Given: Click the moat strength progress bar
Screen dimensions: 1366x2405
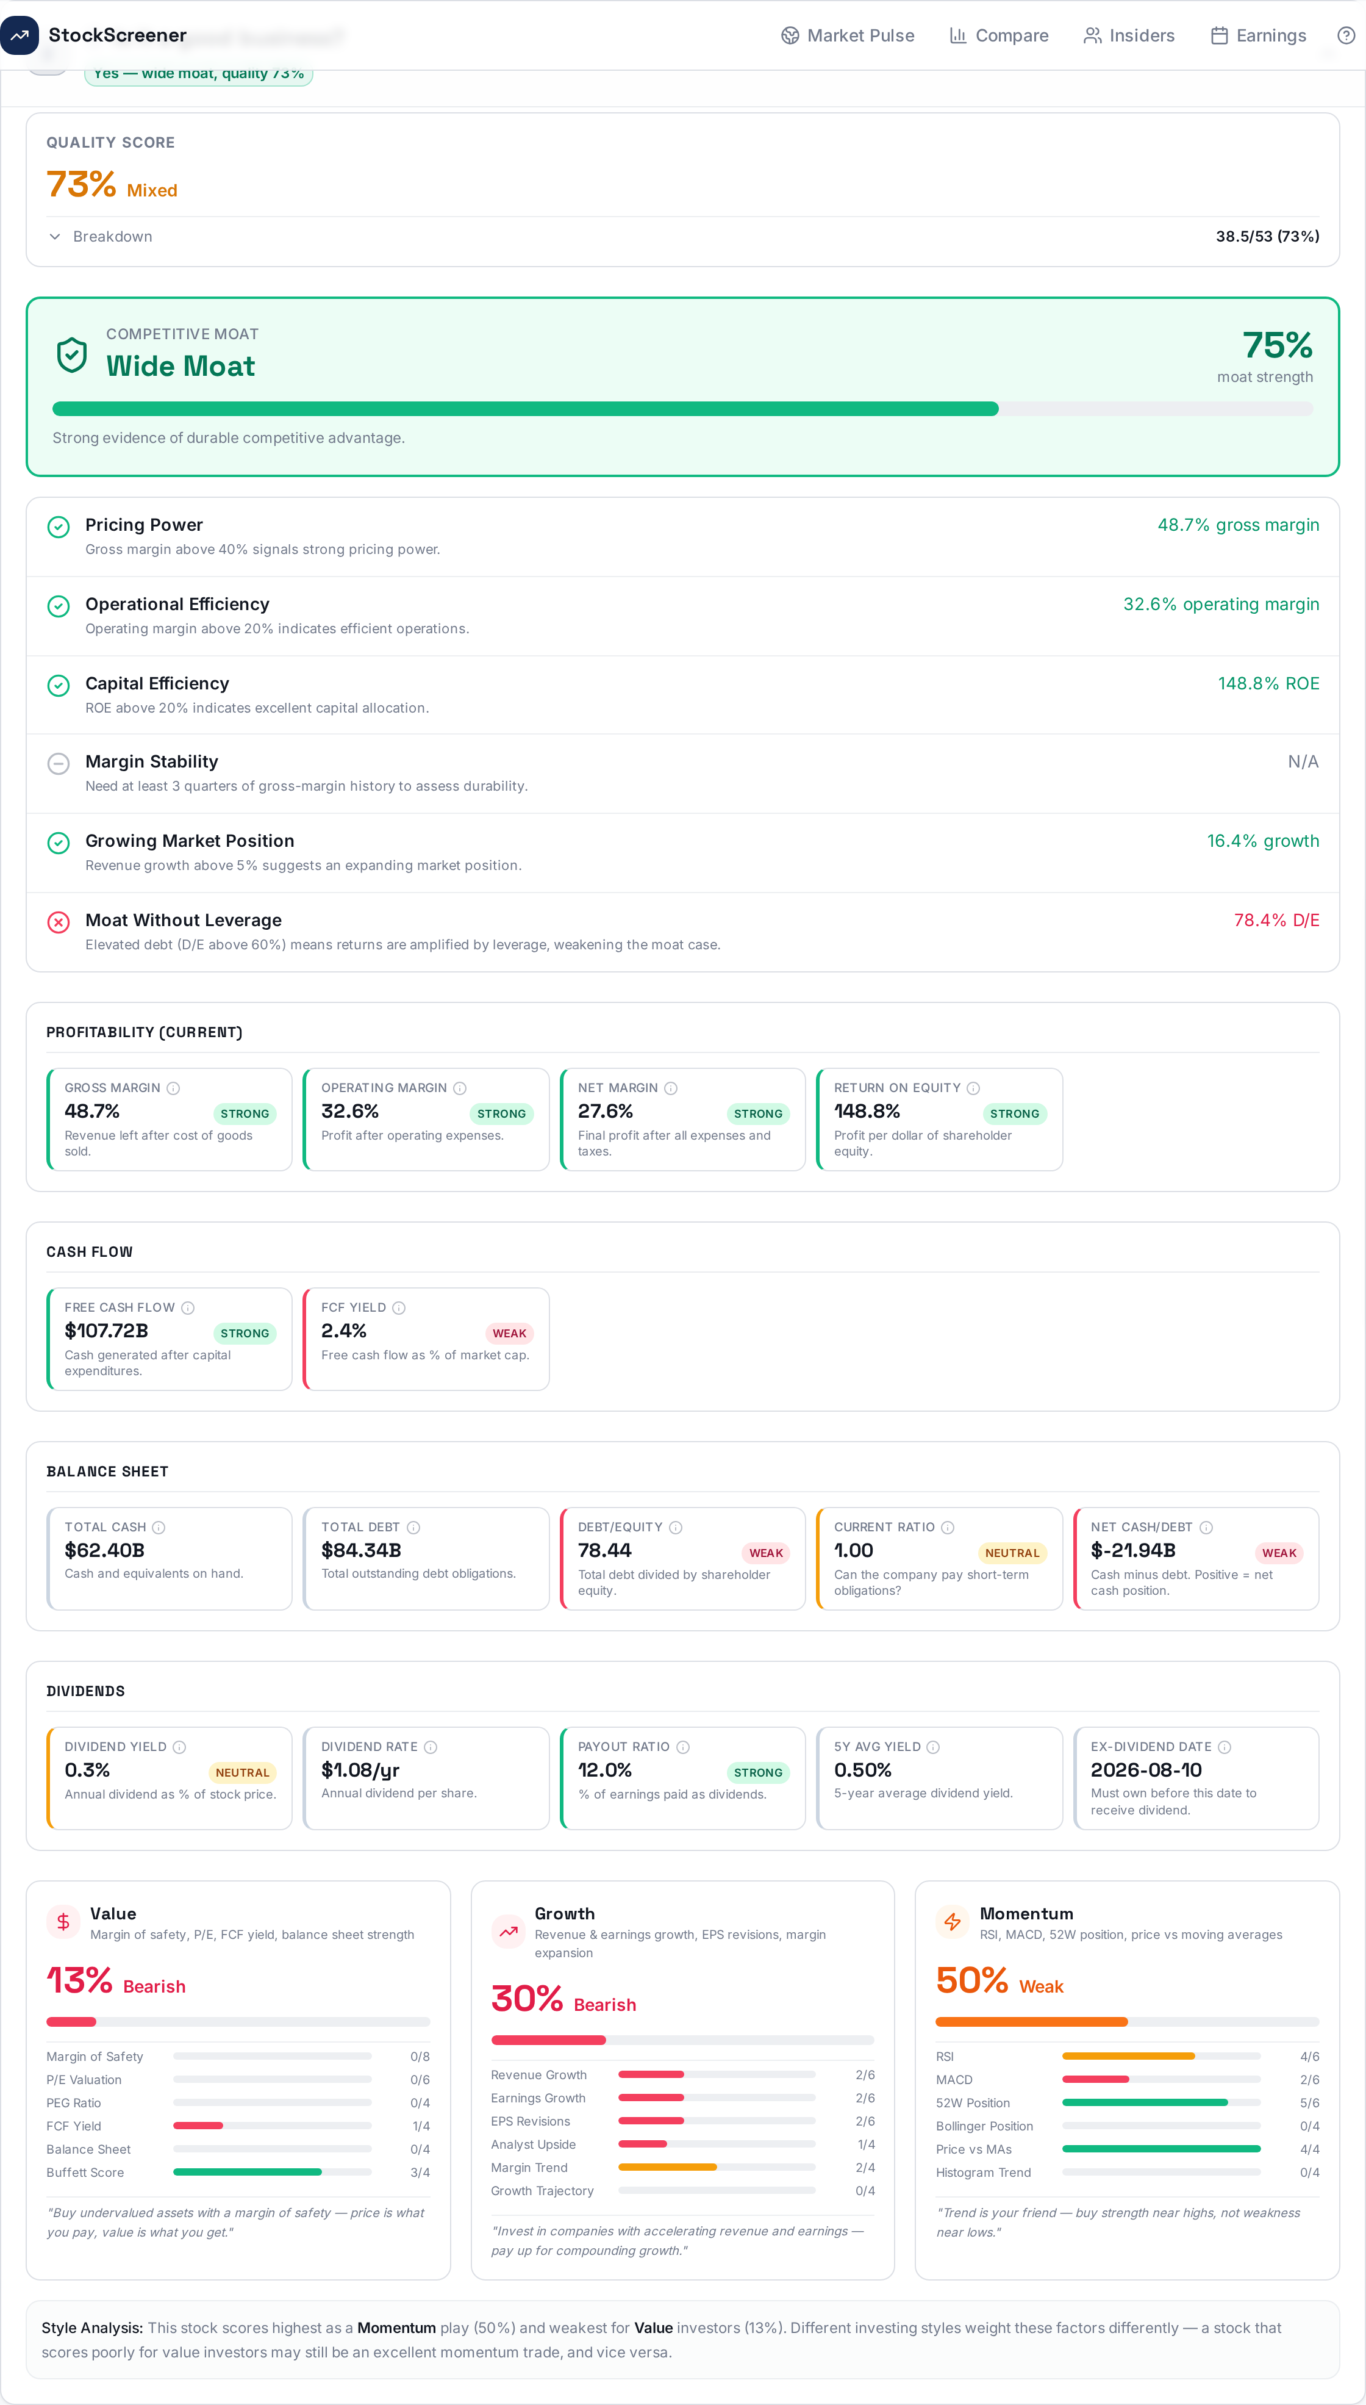Looking at the screenshot, I should [683, 409].
